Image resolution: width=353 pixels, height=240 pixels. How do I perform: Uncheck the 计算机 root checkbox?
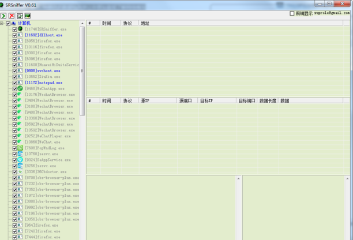8,24
